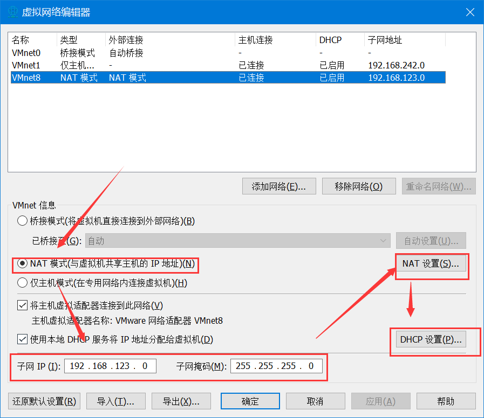Toggle 使用本地 DHCP 服务 checkbox
The image size is (484, 418).
point(22,339)
